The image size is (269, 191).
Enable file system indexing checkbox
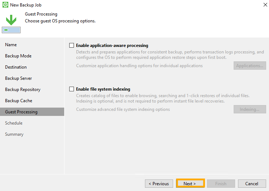[71, 89]
